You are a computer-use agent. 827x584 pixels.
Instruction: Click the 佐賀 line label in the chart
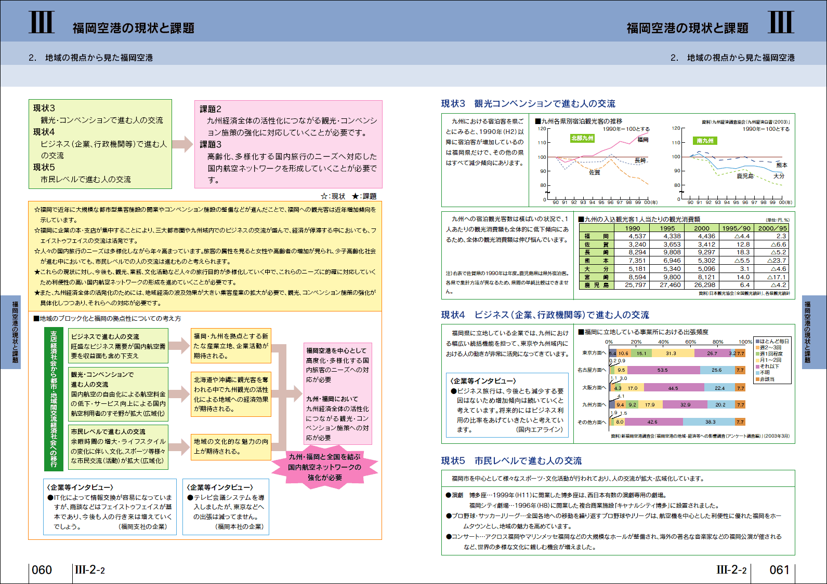[x=595, y=172]
